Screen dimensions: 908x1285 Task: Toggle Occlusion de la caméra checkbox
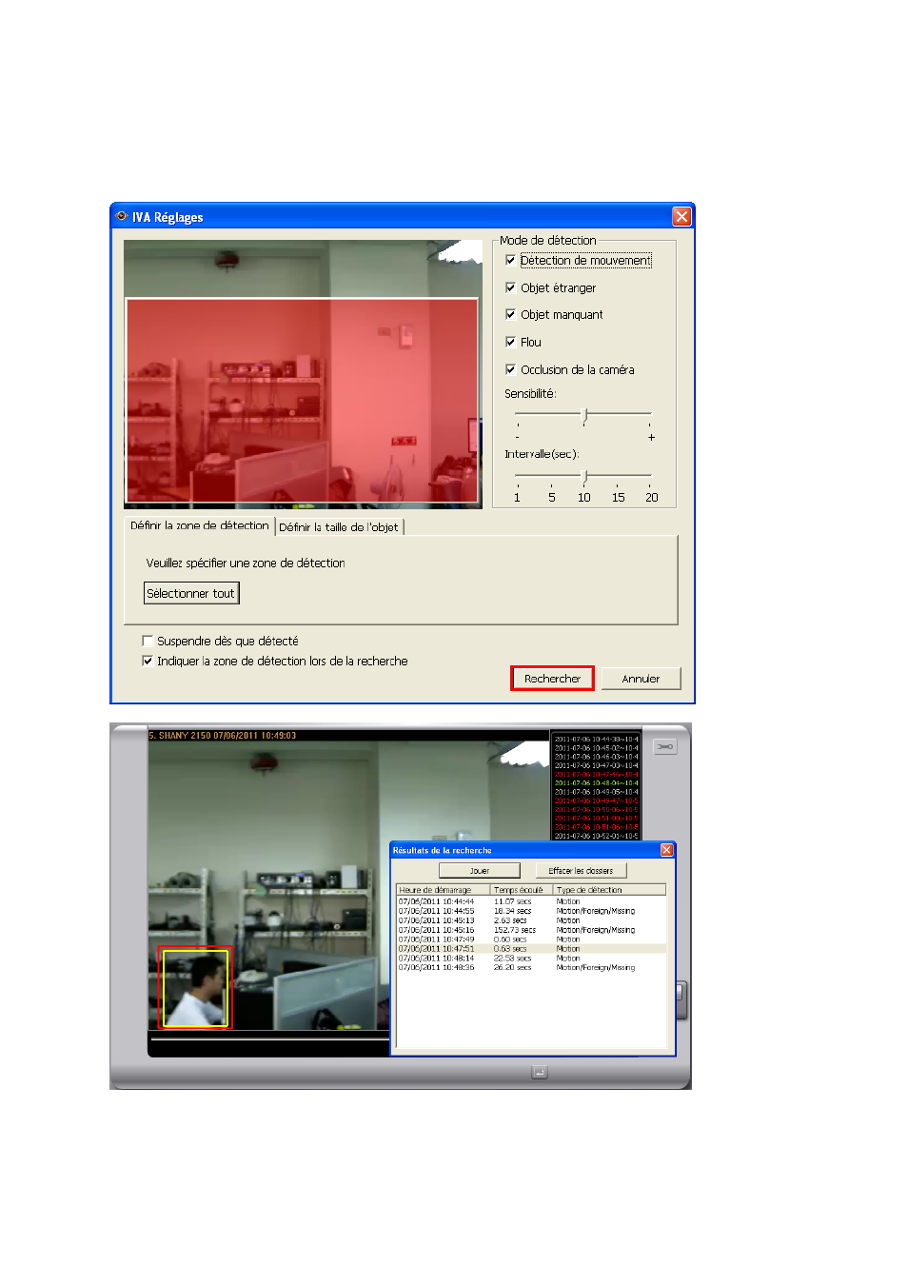point(510,369)
